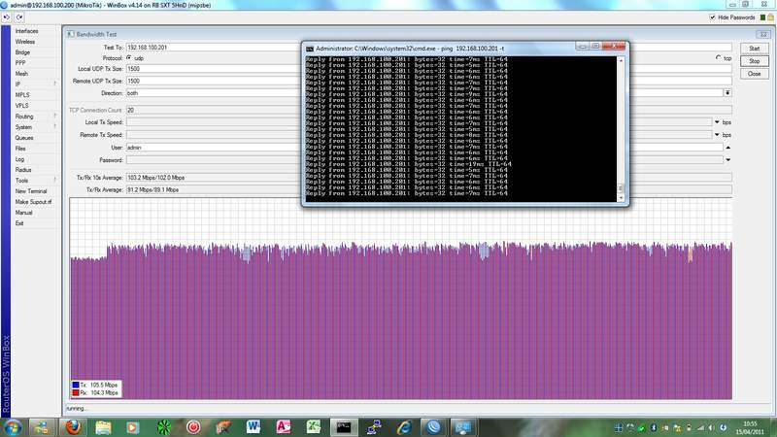Click the blue globe taskbar icon
Viewport: 777px width, 437px height.
(x=433, y=427)
